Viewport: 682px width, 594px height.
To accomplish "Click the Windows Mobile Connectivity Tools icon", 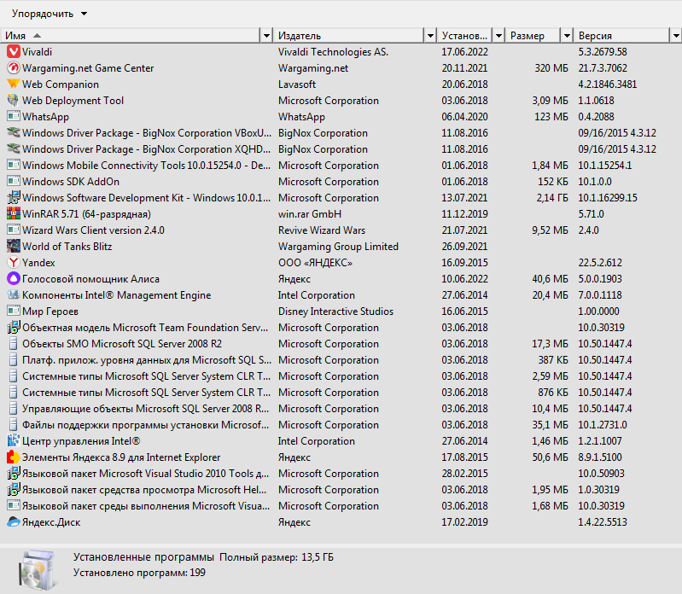I will 14,166.
